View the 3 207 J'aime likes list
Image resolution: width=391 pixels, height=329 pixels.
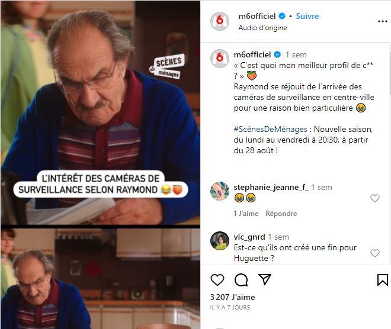pyautogui.click(x=232, y=297)
